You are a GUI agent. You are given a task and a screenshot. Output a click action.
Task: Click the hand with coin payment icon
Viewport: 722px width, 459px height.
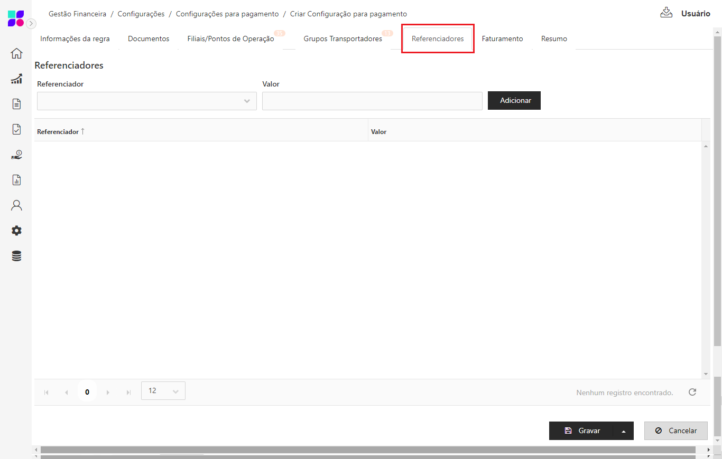pos(16,155)
